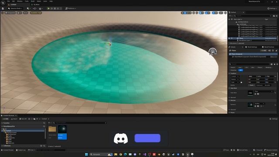Click the Save current level icon
The height and width of the screenshot is (157, 279).
point(3,8)
